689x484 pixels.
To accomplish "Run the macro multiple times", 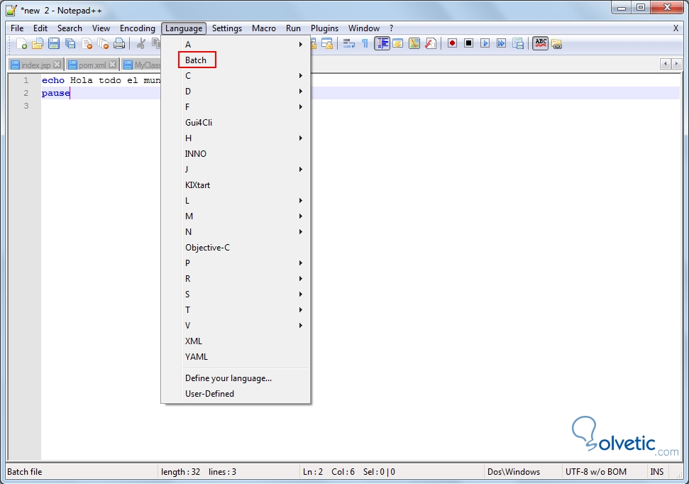I will tap(501, 43).
